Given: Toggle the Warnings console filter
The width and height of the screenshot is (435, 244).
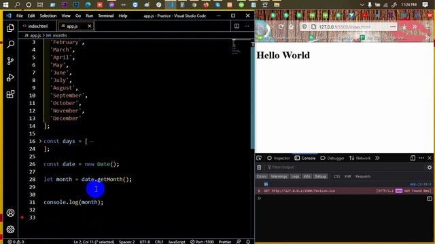Looking at the screenshot, I should [279, 176].
